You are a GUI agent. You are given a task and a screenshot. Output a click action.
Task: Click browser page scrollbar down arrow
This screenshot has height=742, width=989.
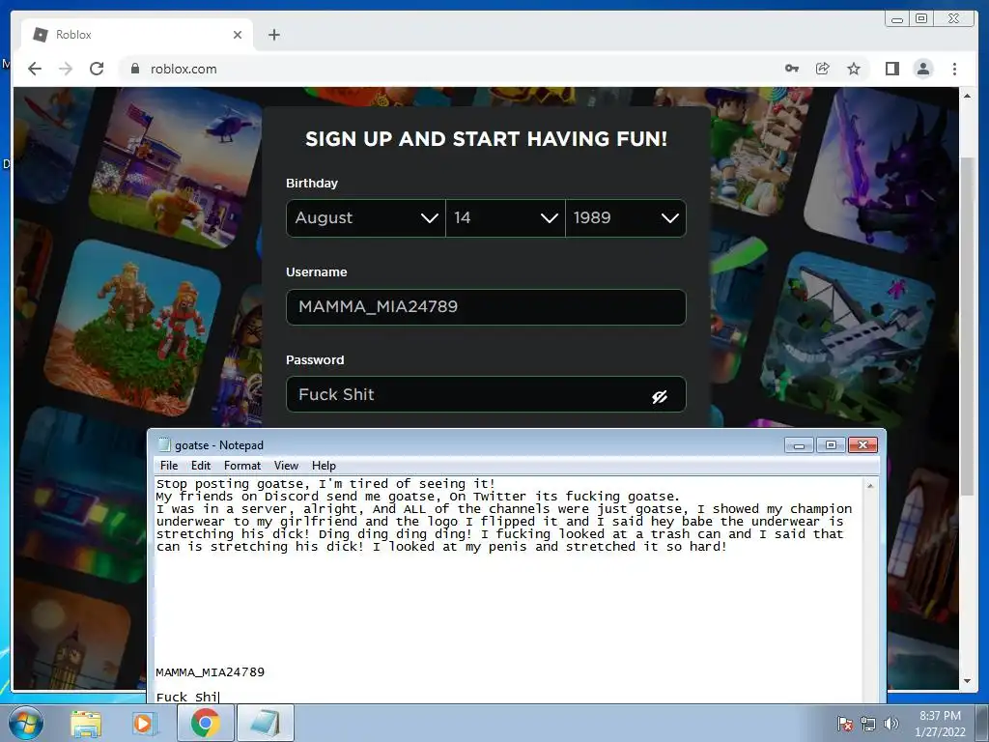click(968, 681)
